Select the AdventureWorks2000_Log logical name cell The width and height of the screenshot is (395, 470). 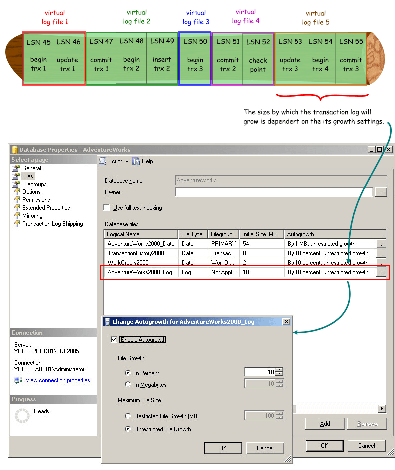140,272
